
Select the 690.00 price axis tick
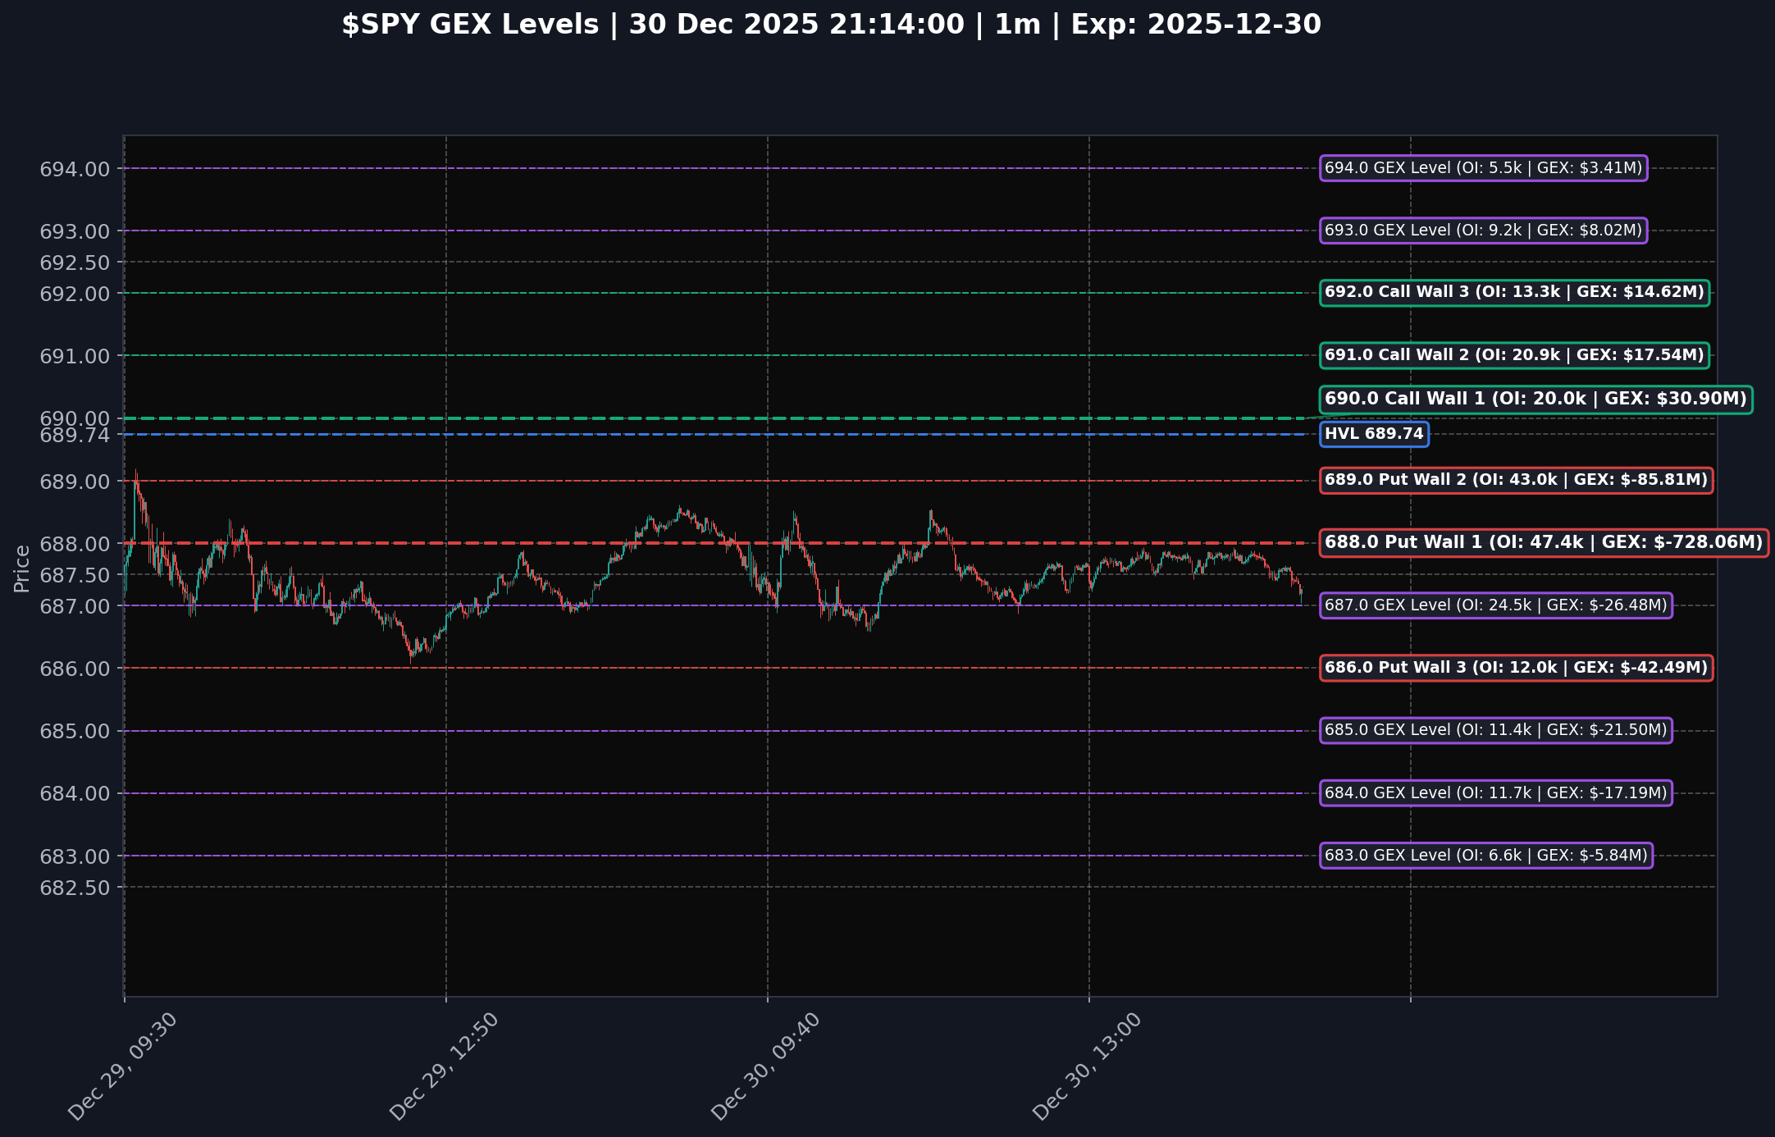[x=75, y=418]
